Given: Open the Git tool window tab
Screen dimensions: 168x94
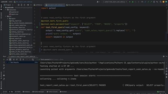Looking at the screenshot, I should pyautogui.click(x=5, y=92).
